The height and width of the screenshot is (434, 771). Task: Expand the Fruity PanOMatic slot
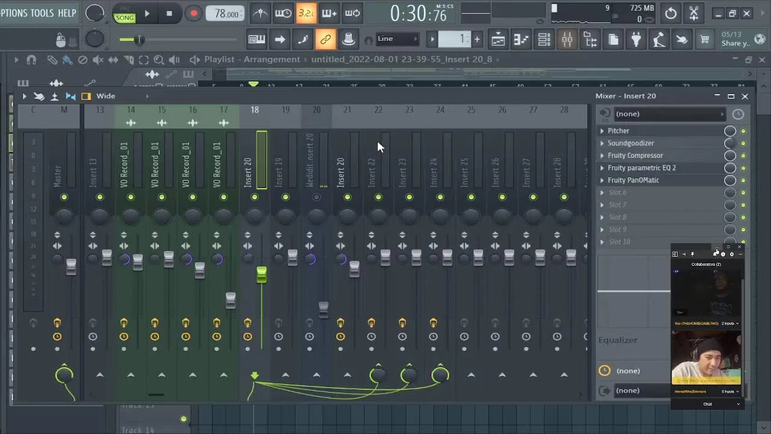click(602, 180)
